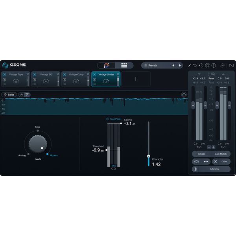Toggle power of Vintage EQ module
The height and width of the screenshot is (236, 236).
coord(34,74)
